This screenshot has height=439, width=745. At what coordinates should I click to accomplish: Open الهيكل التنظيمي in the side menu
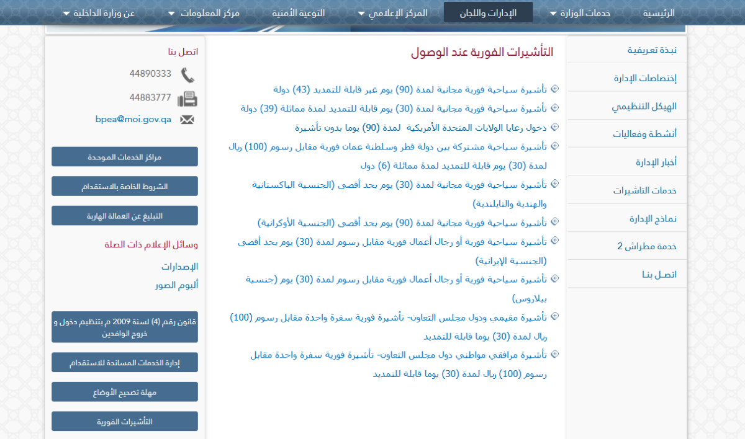coord(644,106)
